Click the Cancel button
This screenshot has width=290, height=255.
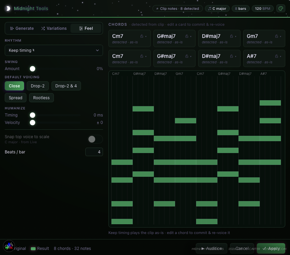pyautogui.click(x=242, y=249)
